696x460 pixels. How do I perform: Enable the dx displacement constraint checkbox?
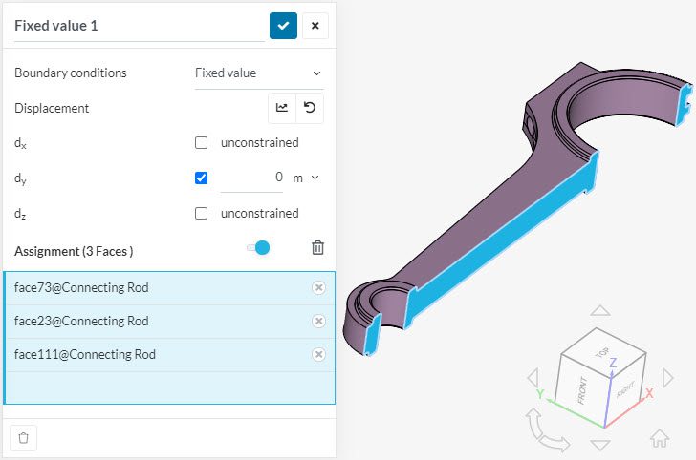201,143
